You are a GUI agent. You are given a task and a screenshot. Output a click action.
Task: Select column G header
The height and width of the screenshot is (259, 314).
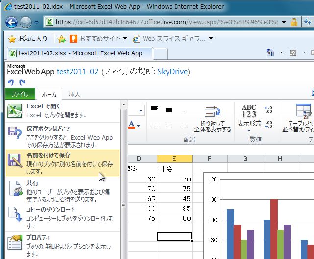245,159
